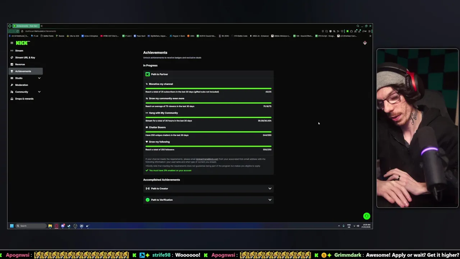
Task: Open the P List bookmark
Action: pos(34,36)
